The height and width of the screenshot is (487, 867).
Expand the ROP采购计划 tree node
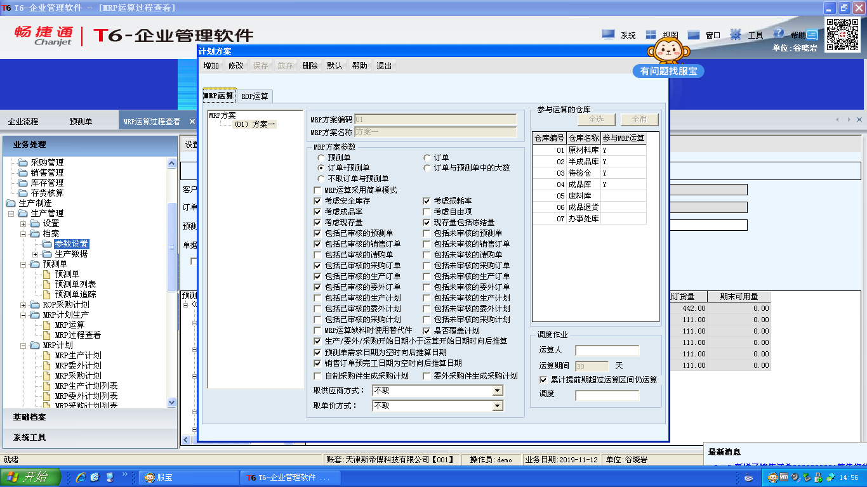[23, 305]
